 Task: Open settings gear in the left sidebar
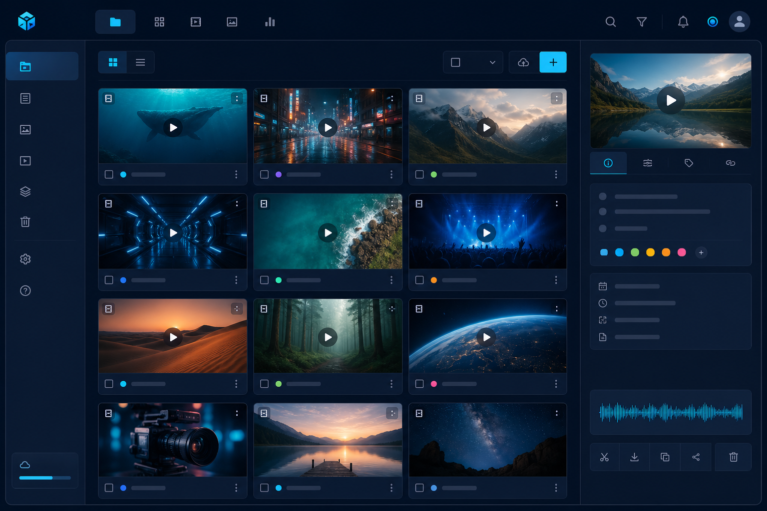pyautogui.click(x=25, y=259)
